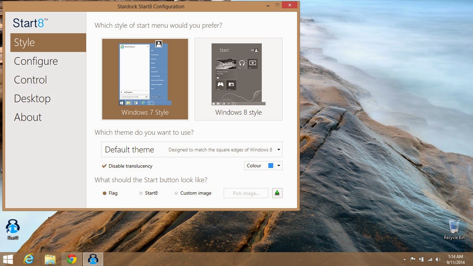The image size is (473, 266).
Task: Click the "Which theme do you want to use?" text
Action: point(144,133)
